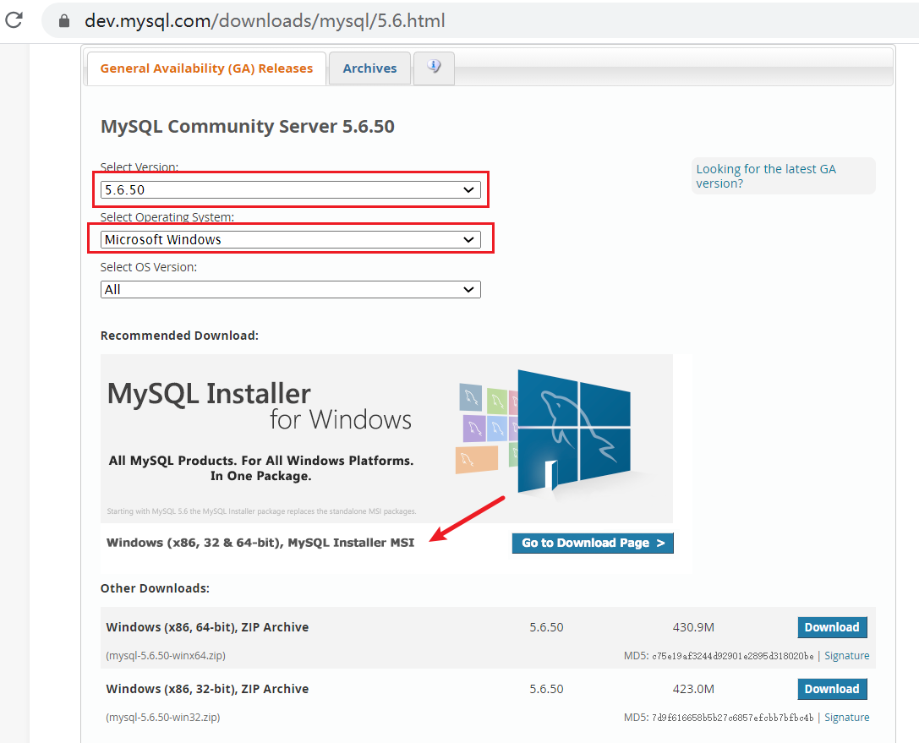Click MD5 hash of the win32 zip

[733, 717]
